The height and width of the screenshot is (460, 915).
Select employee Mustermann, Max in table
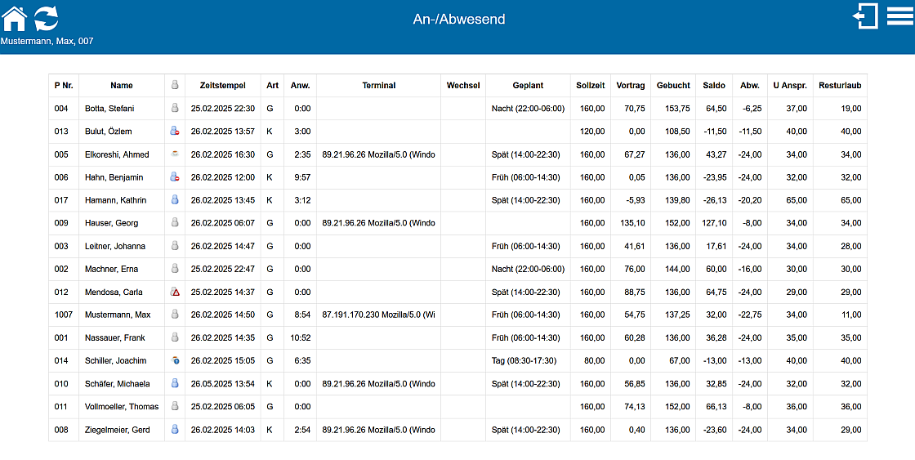pyautogui.click(x=118, y=315)
